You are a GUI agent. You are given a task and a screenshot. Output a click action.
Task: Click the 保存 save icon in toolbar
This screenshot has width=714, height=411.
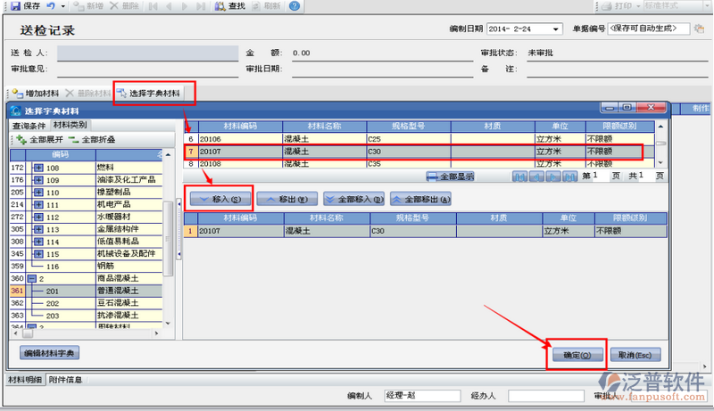coord(15,6)
